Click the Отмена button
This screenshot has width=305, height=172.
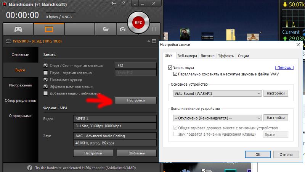tap(286, 154)
